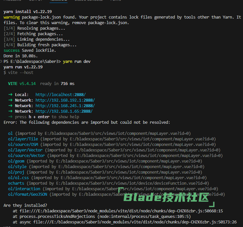
Task: Open the Local localhost:2888 link
Action: pos(61,94)
